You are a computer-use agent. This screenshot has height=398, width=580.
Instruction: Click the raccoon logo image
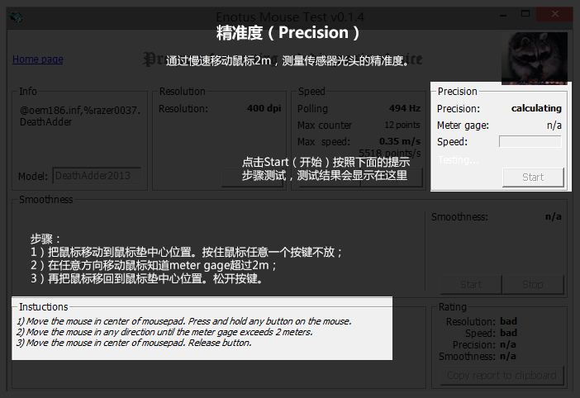tap(535, 58)
